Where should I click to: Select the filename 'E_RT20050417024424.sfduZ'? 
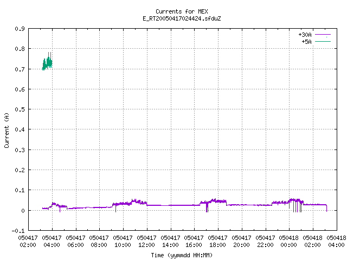[x=182, y=18]
